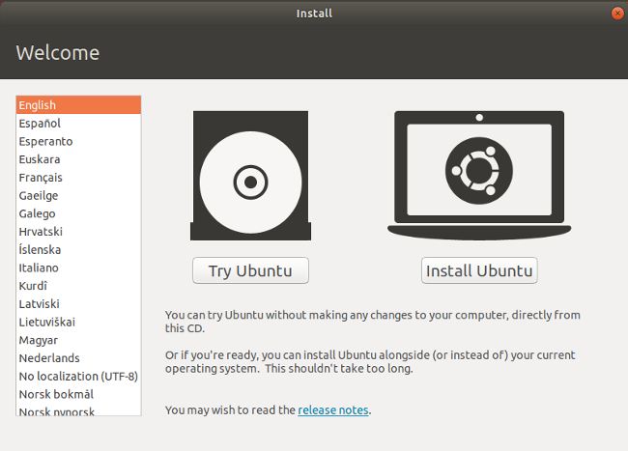Screen dimensions: 628x451
Task: Choose No localization (UTF-8) option
Action: pos(78,376)
